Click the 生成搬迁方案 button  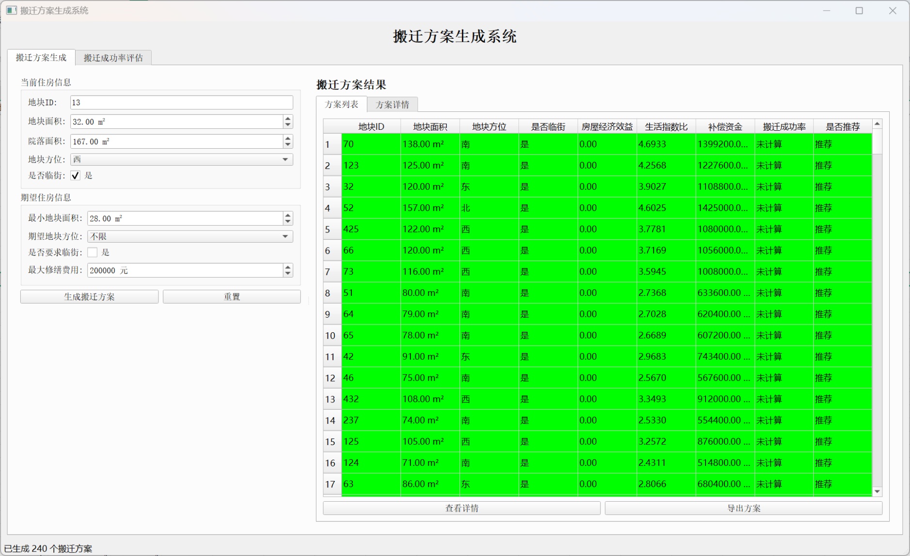pyautogui.click(x=89, y=296)
